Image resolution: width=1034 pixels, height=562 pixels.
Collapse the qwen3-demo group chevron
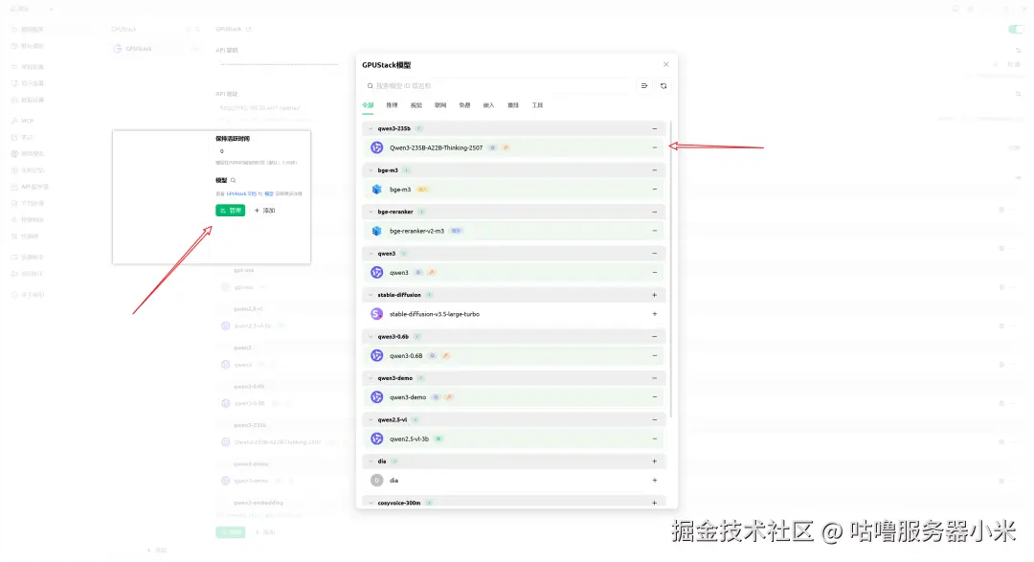371,378
